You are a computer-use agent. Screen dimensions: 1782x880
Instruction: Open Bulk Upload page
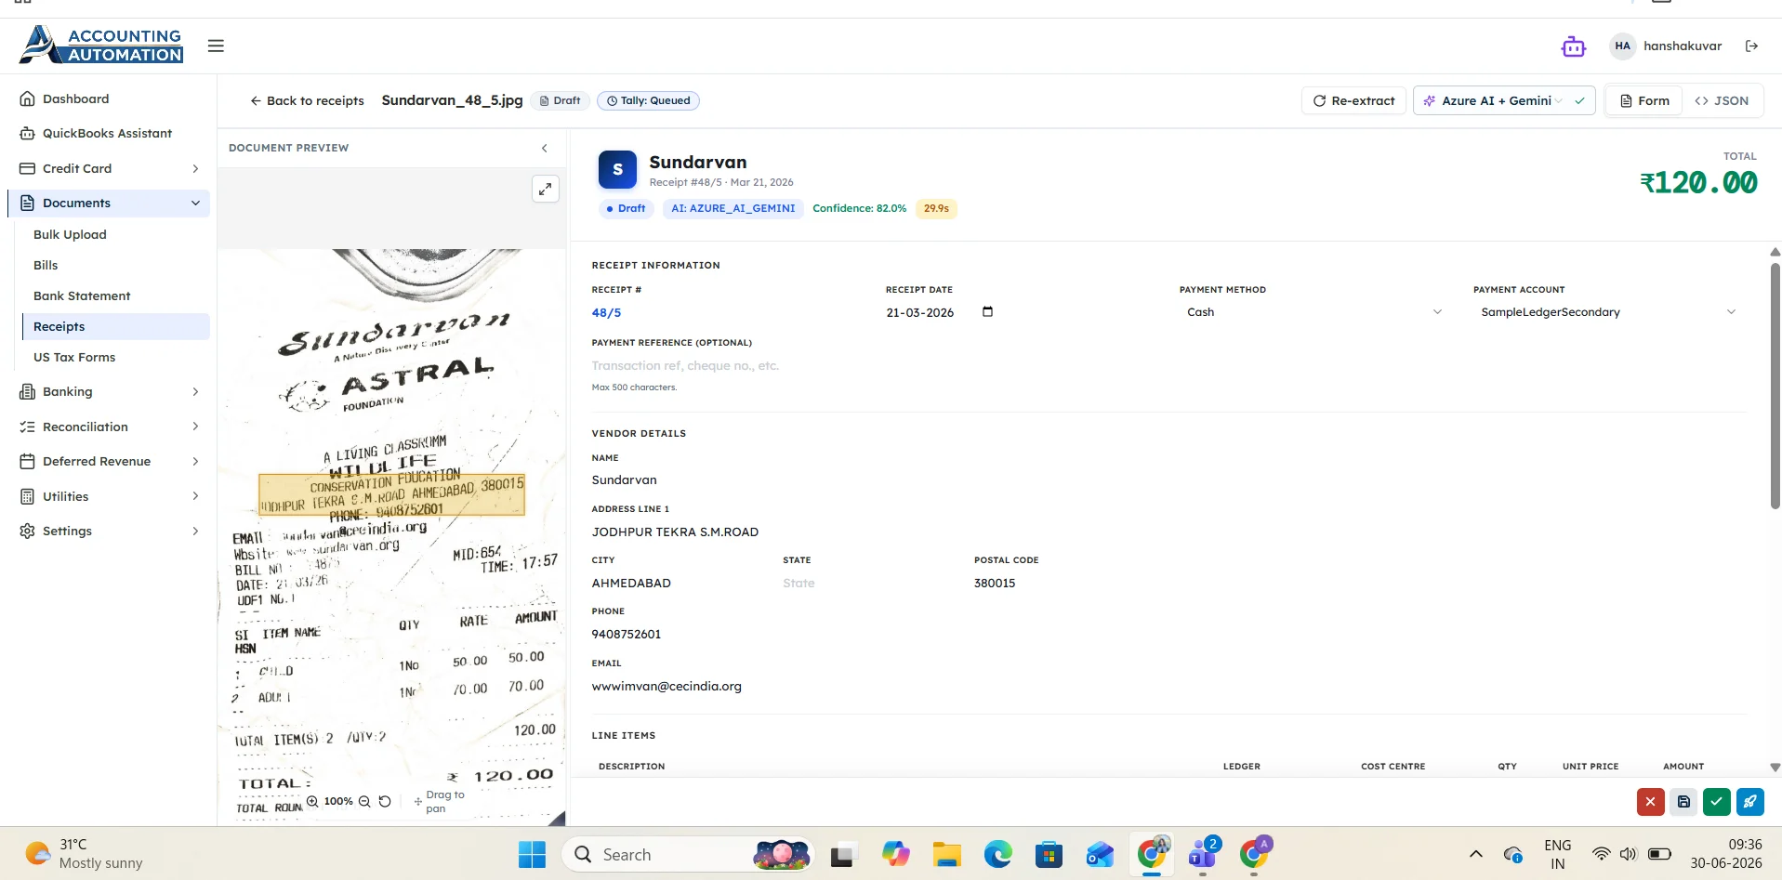70,234
